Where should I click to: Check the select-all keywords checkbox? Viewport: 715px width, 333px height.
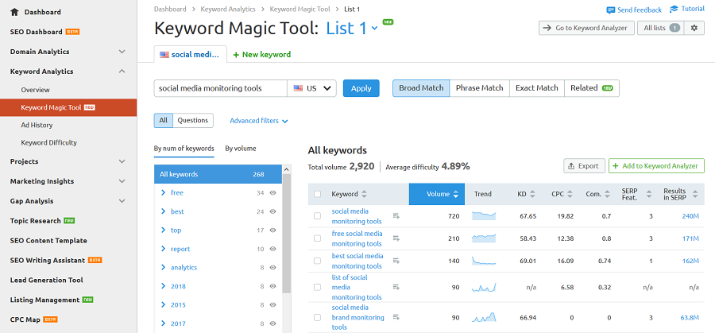point(317,194)
